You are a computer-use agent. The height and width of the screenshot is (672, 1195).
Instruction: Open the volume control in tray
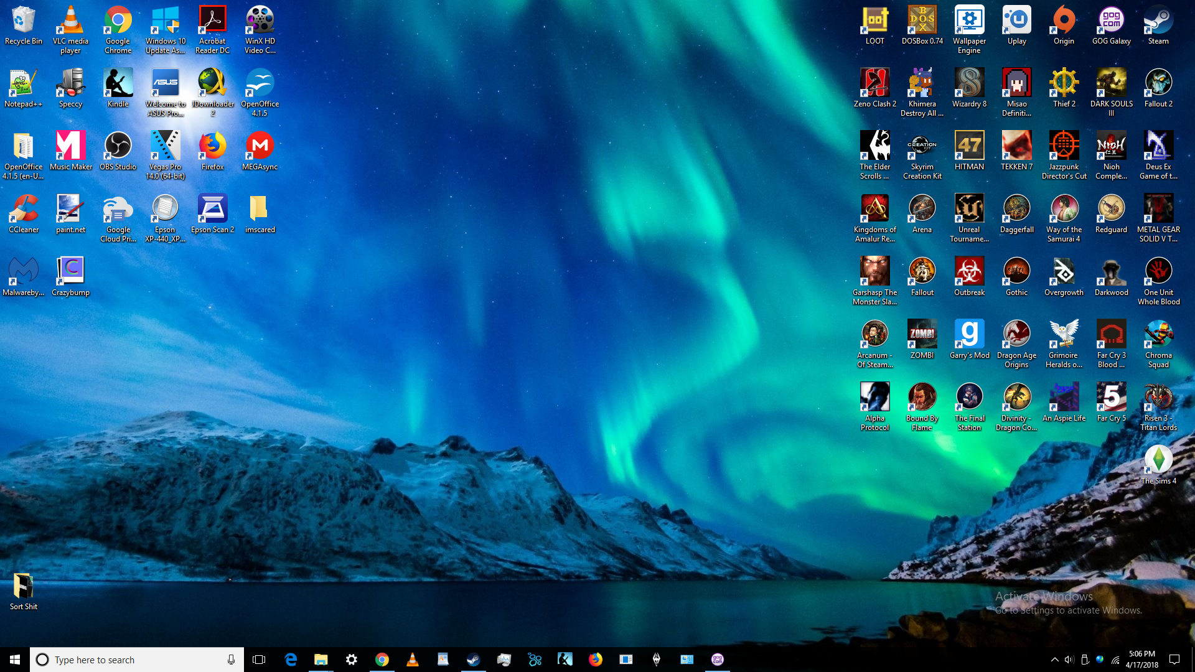1069,660
